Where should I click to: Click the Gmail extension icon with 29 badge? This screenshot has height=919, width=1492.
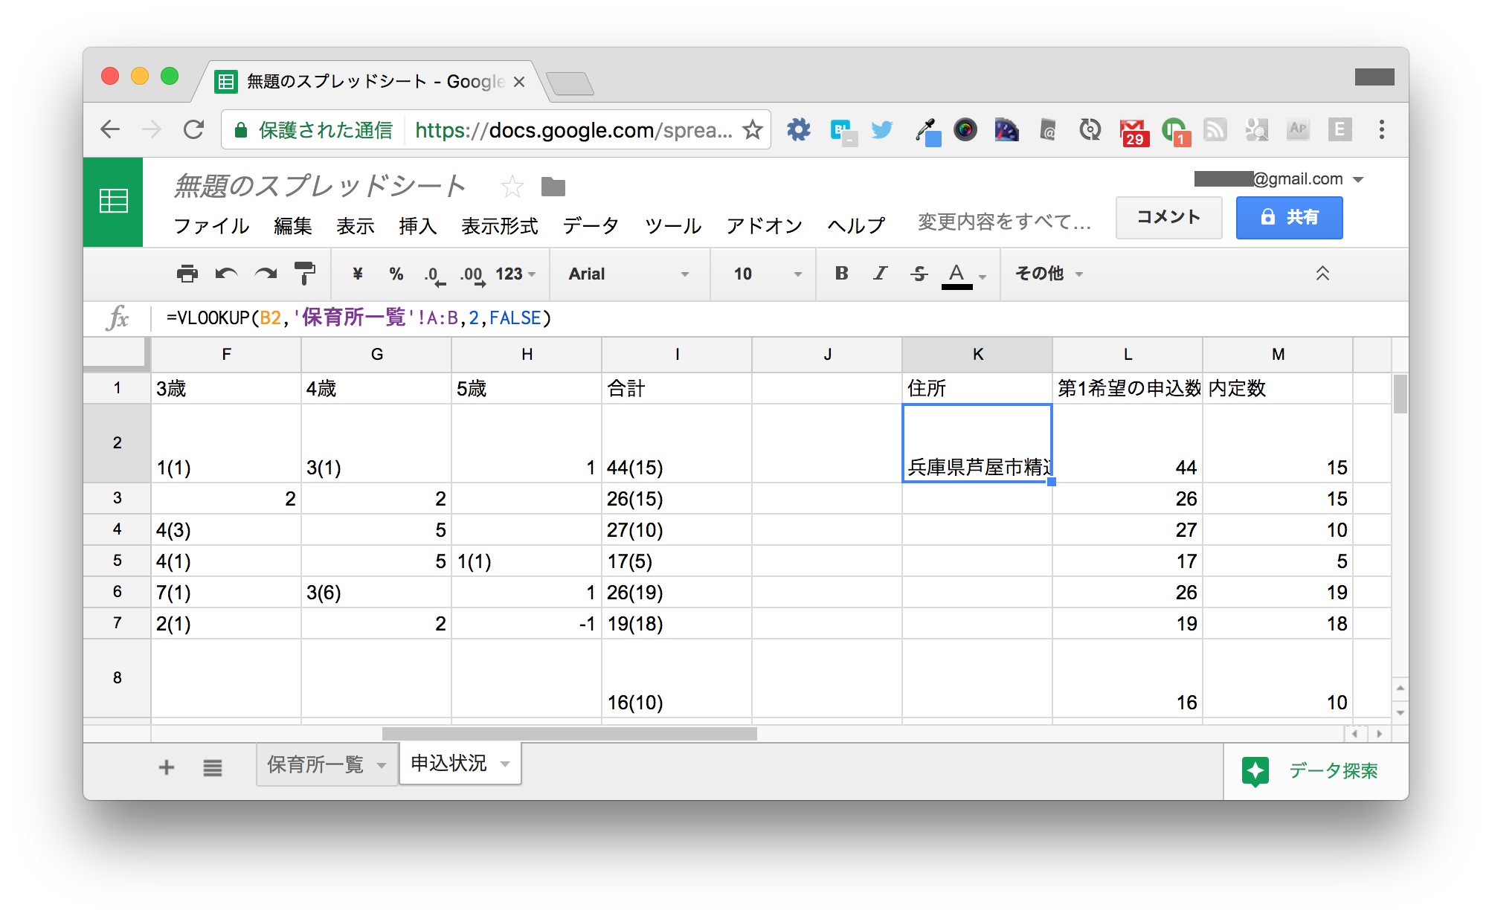(x=1133, y=132)
